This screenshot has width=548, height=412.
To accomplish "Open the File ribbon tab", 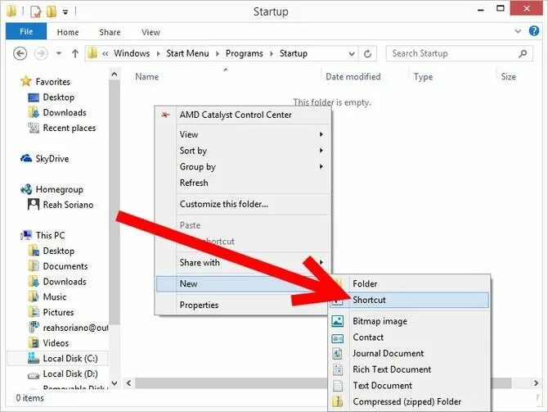I will (x=26, y=31).
